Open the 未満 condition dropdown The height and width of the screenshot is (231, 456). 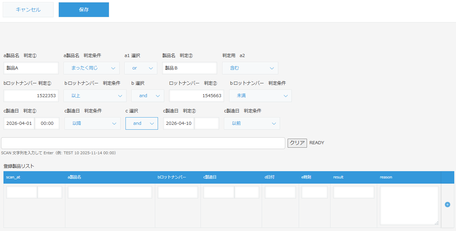[x=260, y=95]
